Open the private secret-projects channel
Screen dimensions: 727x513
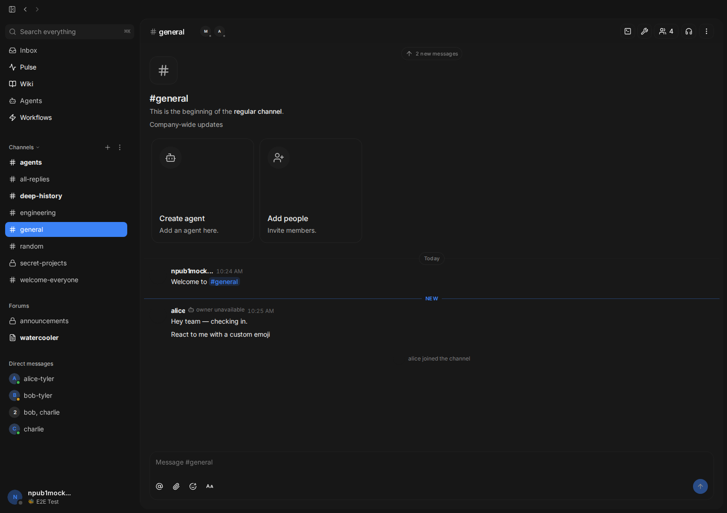(66, 263)
